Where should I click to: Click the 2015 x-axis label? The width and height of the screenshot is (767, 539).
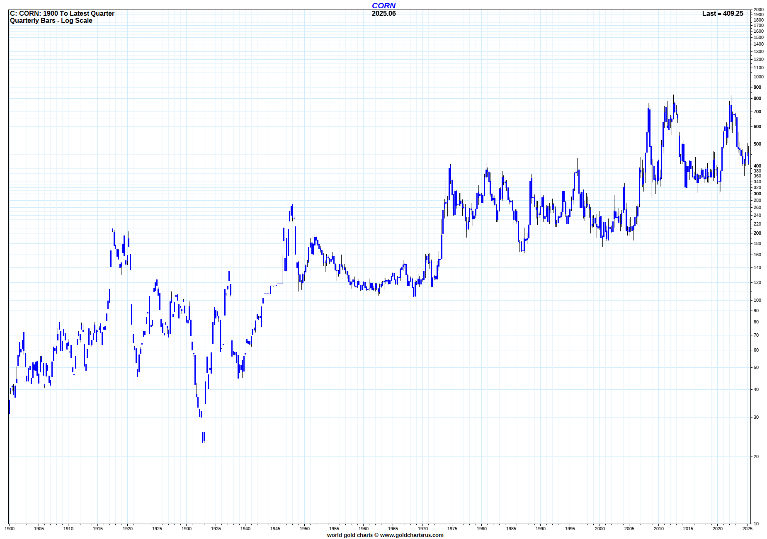click(x=688, y=529)
